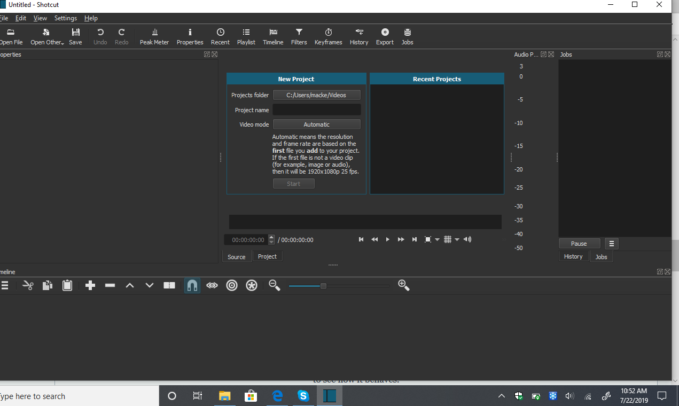Click the Redo toolbar button
This screenshot has height=406, width=679.
(121, 36)
